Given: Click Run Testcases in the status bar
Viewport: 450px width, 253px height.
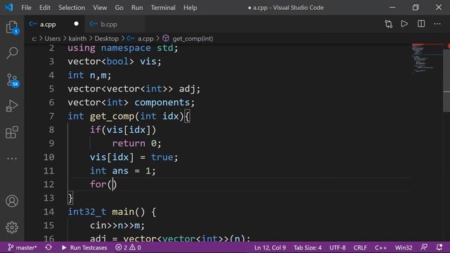Looking at the screenshot, I should pos(84,247).
